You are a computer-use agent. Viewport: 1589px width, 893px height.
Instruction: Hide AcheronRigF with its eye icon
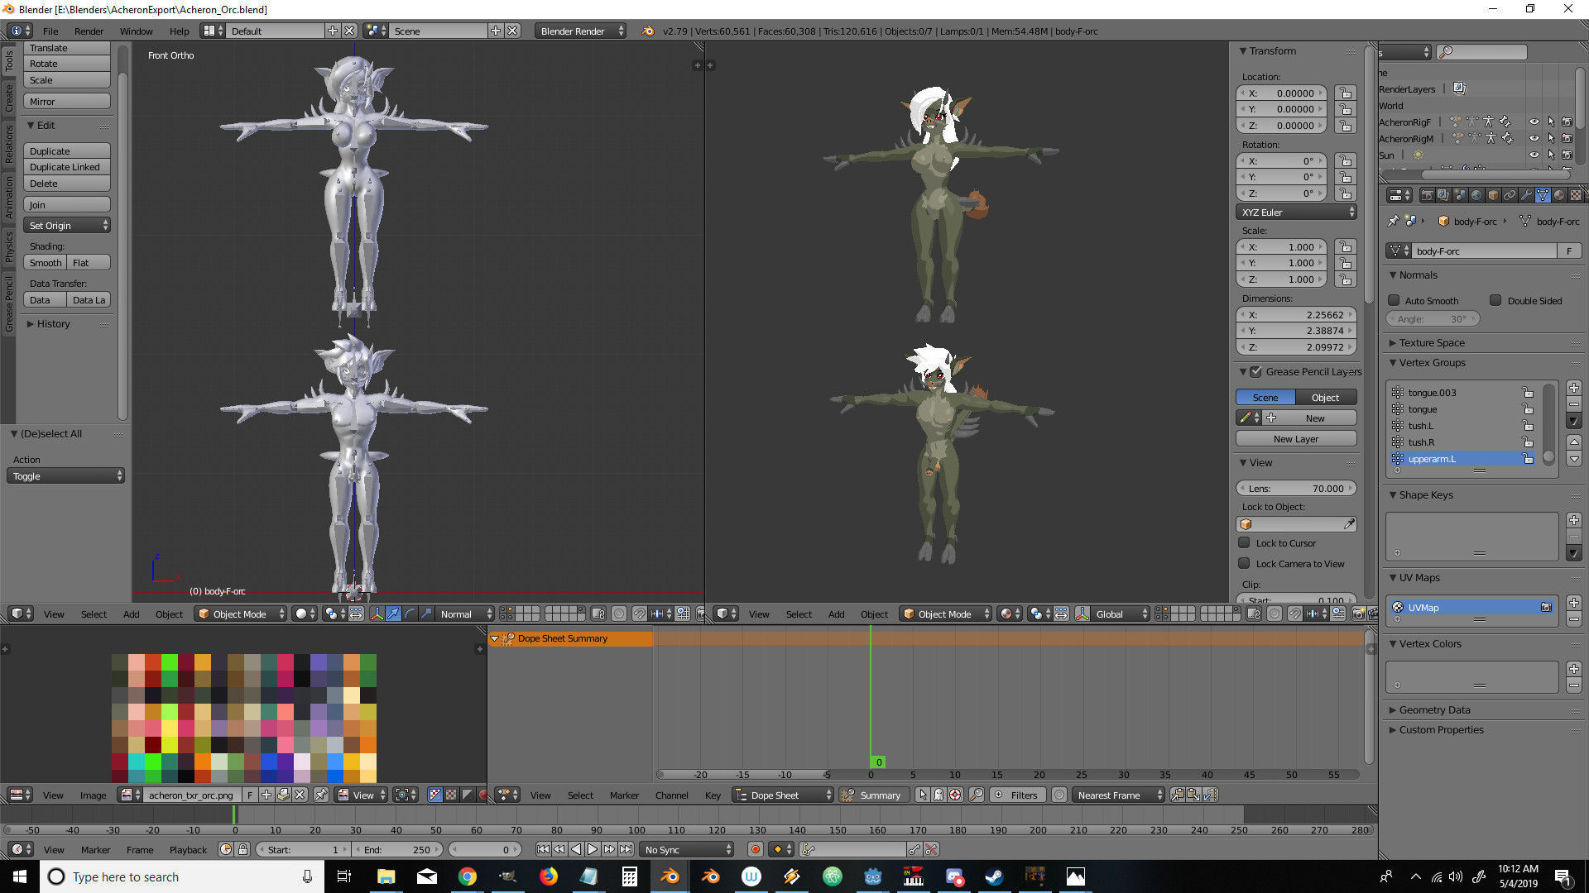pos(1534,122)
